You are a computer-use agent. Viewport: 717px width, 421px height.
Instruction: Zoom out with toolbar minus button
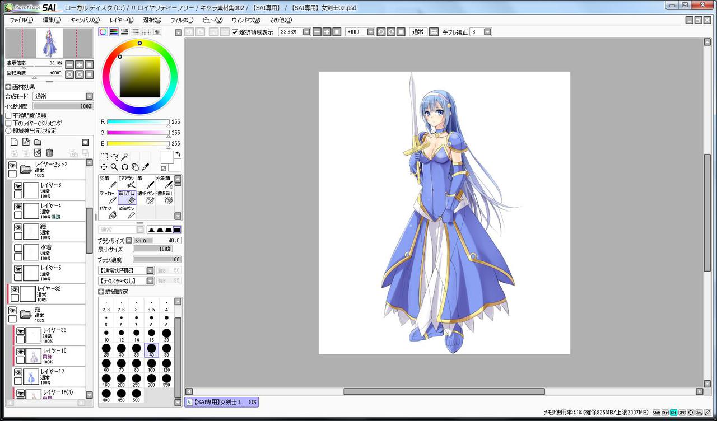(316, 32)
